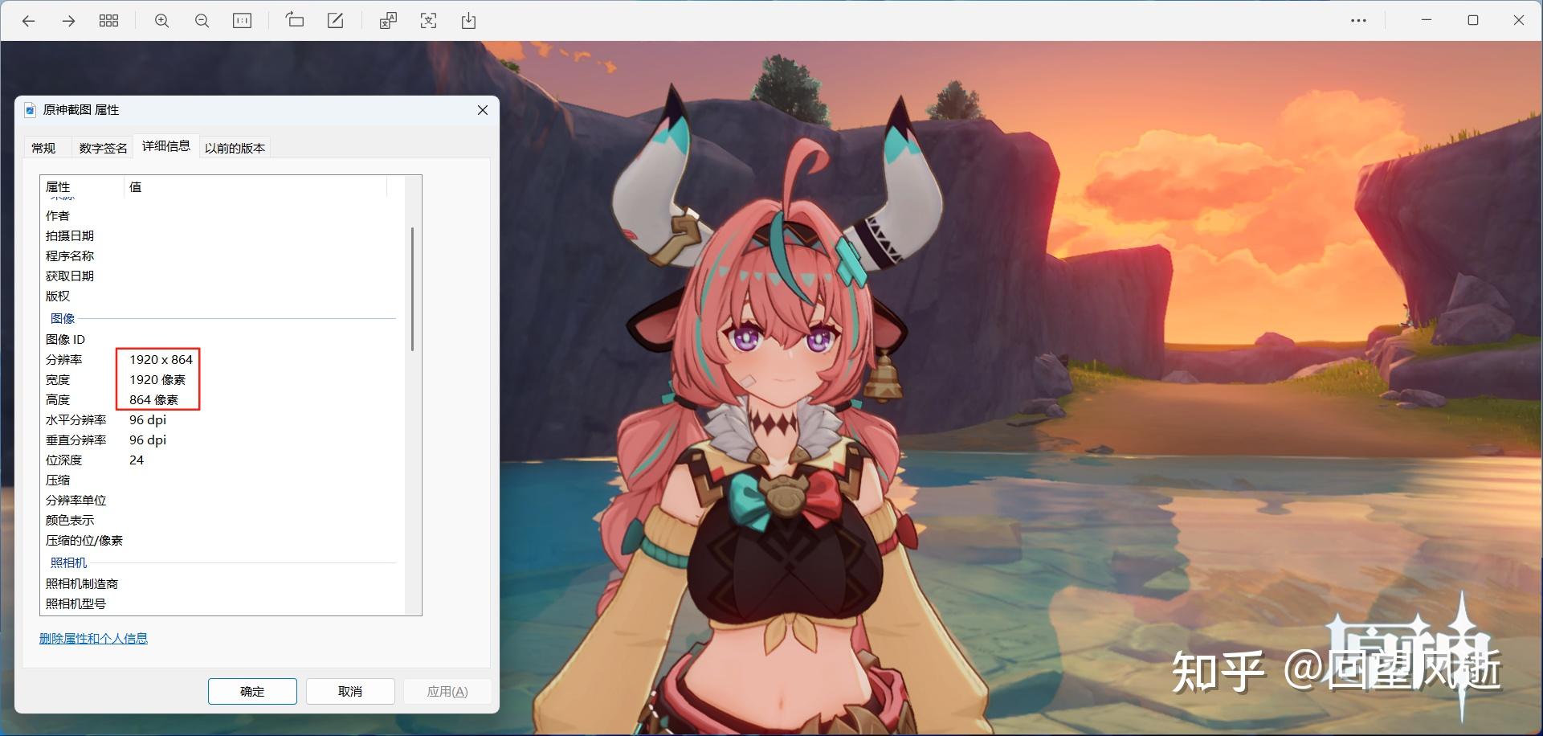Show image at actual 1:1 size

point(242,21)
